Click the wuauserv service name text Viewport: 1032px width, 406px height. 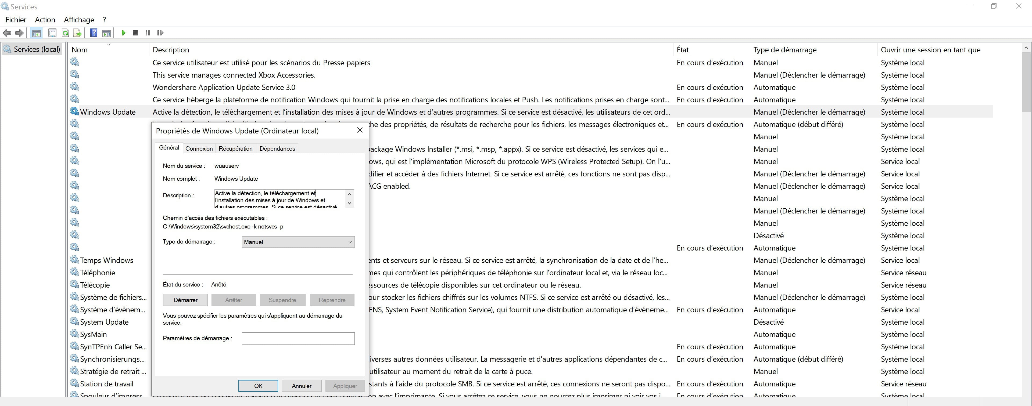(x=227, y=166)
